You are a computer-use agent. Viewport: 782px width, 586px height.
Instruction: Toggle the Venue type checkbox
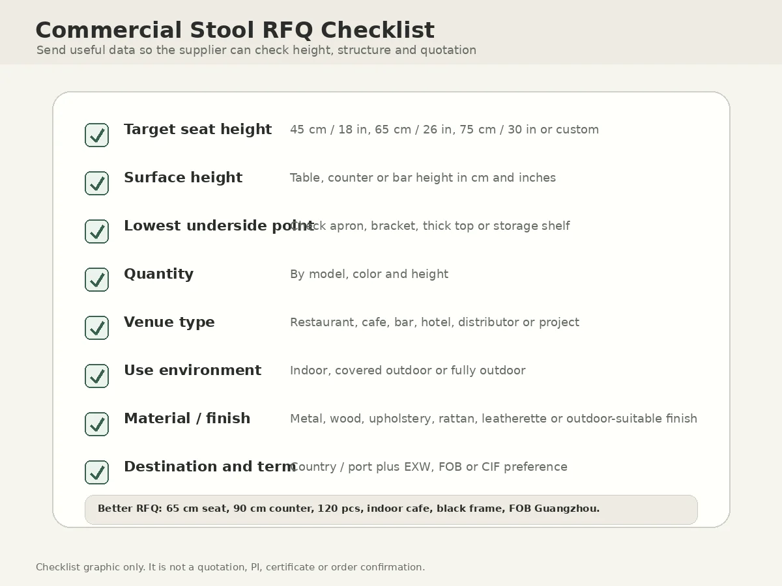click(x=97, y=328)
